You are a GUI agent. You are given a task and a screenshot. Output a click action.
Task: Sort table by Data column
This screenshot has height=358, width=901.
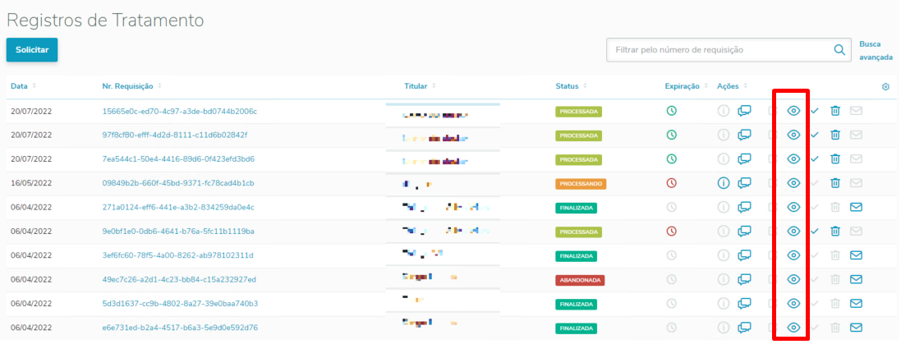24,86
